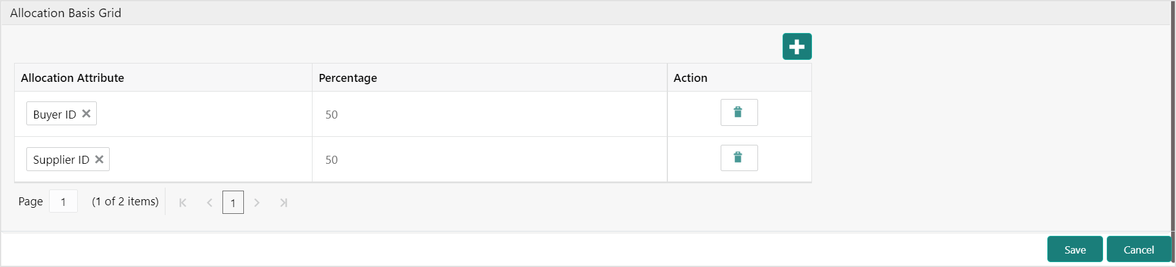Go to last page of grid
1176x267 pixels.
click(x=283, y=203)
